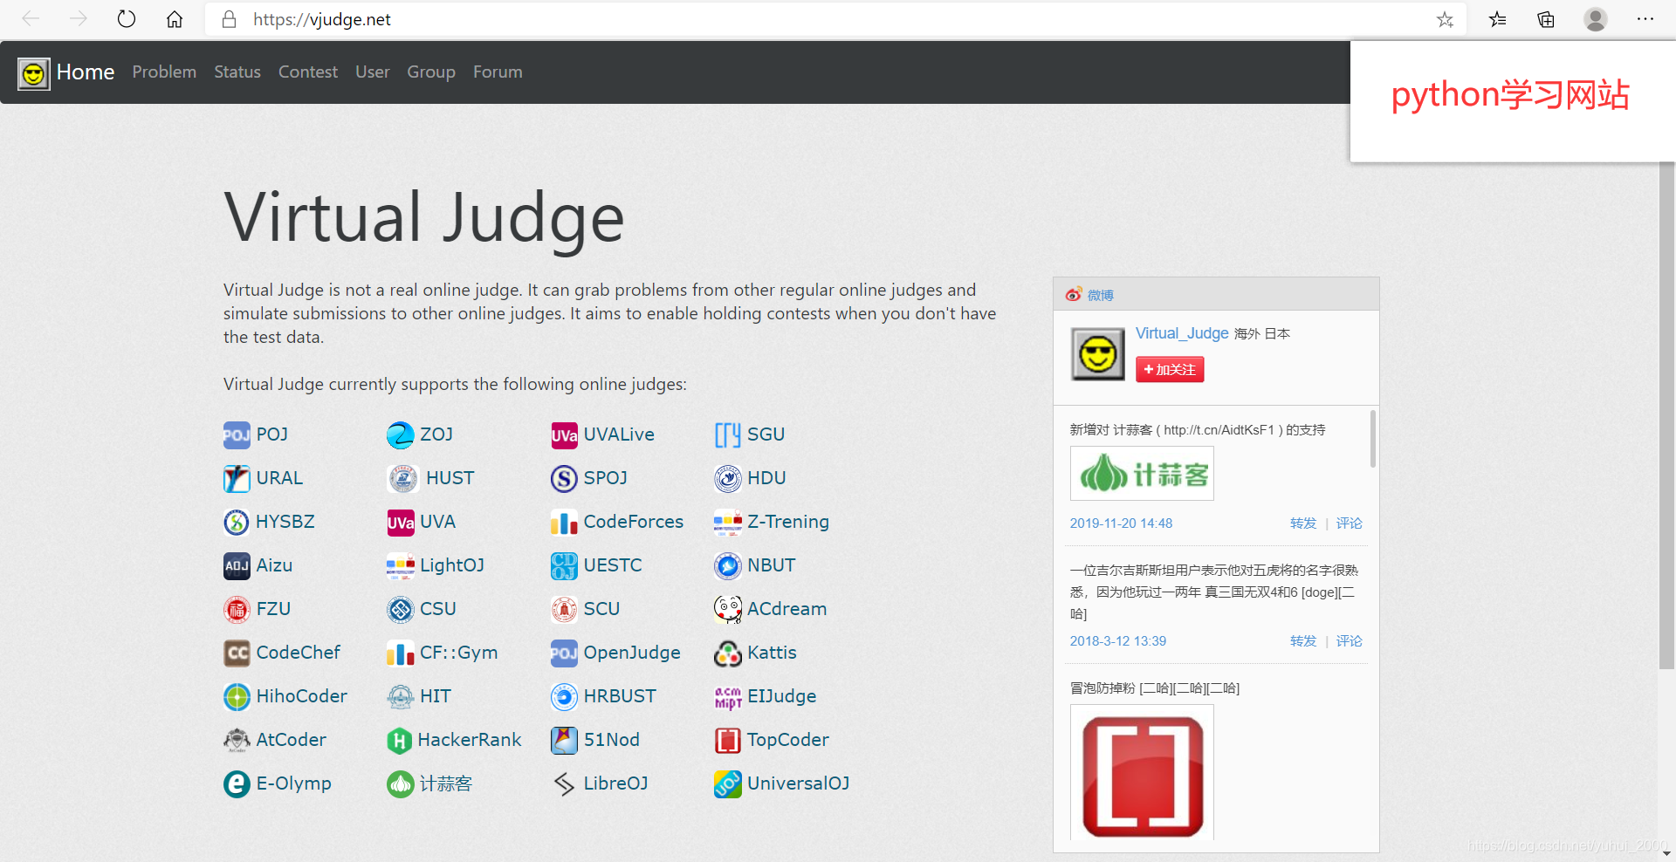1676x862 pixels.
Task: Click the CodeForces bar-chart icon
Action: [564, 522]
